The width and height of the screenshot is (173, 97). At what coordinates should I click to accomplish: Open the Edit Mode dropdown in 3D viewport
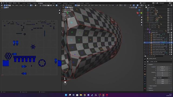click(x=70, y=5)
